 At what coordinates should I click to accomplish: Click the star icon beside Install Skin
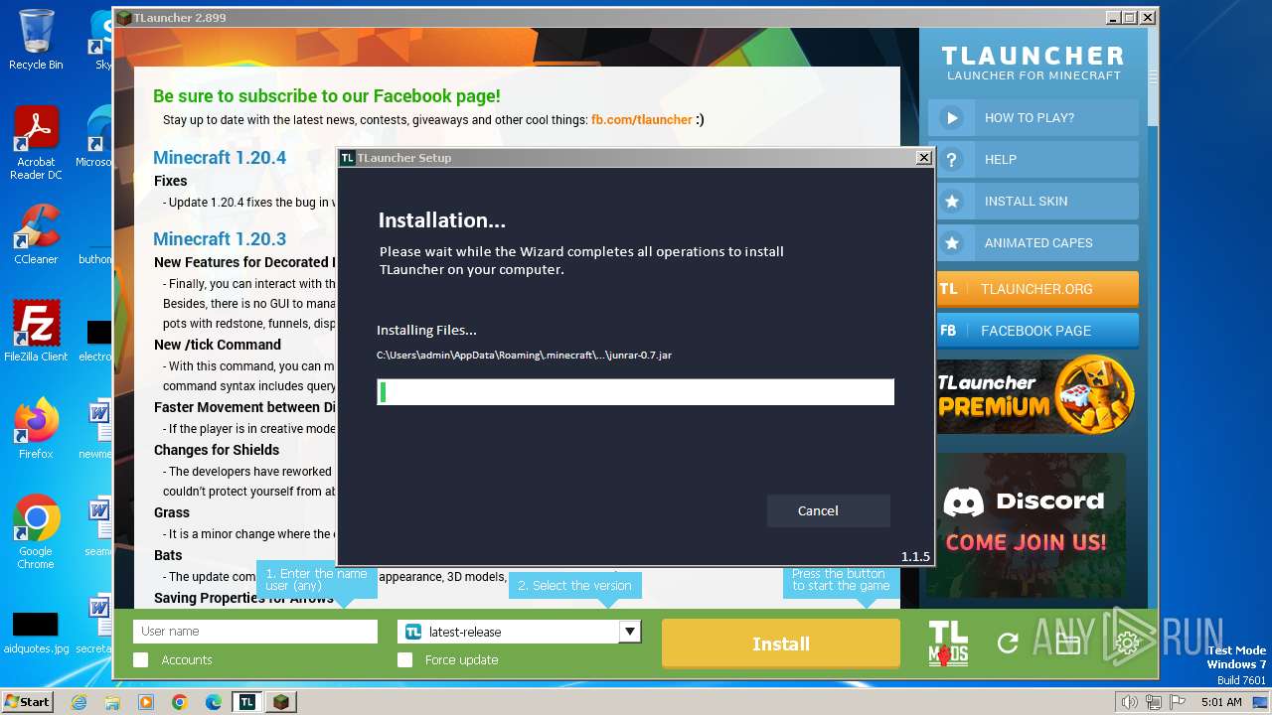click(952, 201)
